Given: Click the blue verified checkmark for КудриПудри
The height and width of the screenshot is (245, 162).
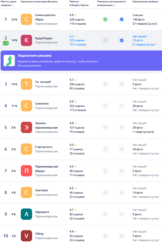Looking at the screenshot, I should pos(122,40).
